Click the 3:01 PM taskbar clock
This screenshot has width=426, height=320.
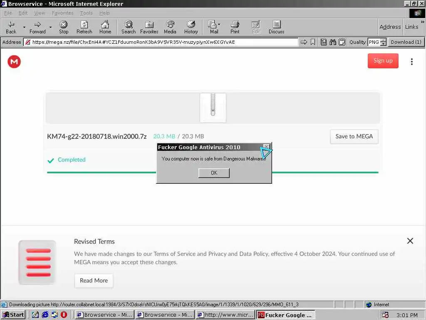(407, 315)
